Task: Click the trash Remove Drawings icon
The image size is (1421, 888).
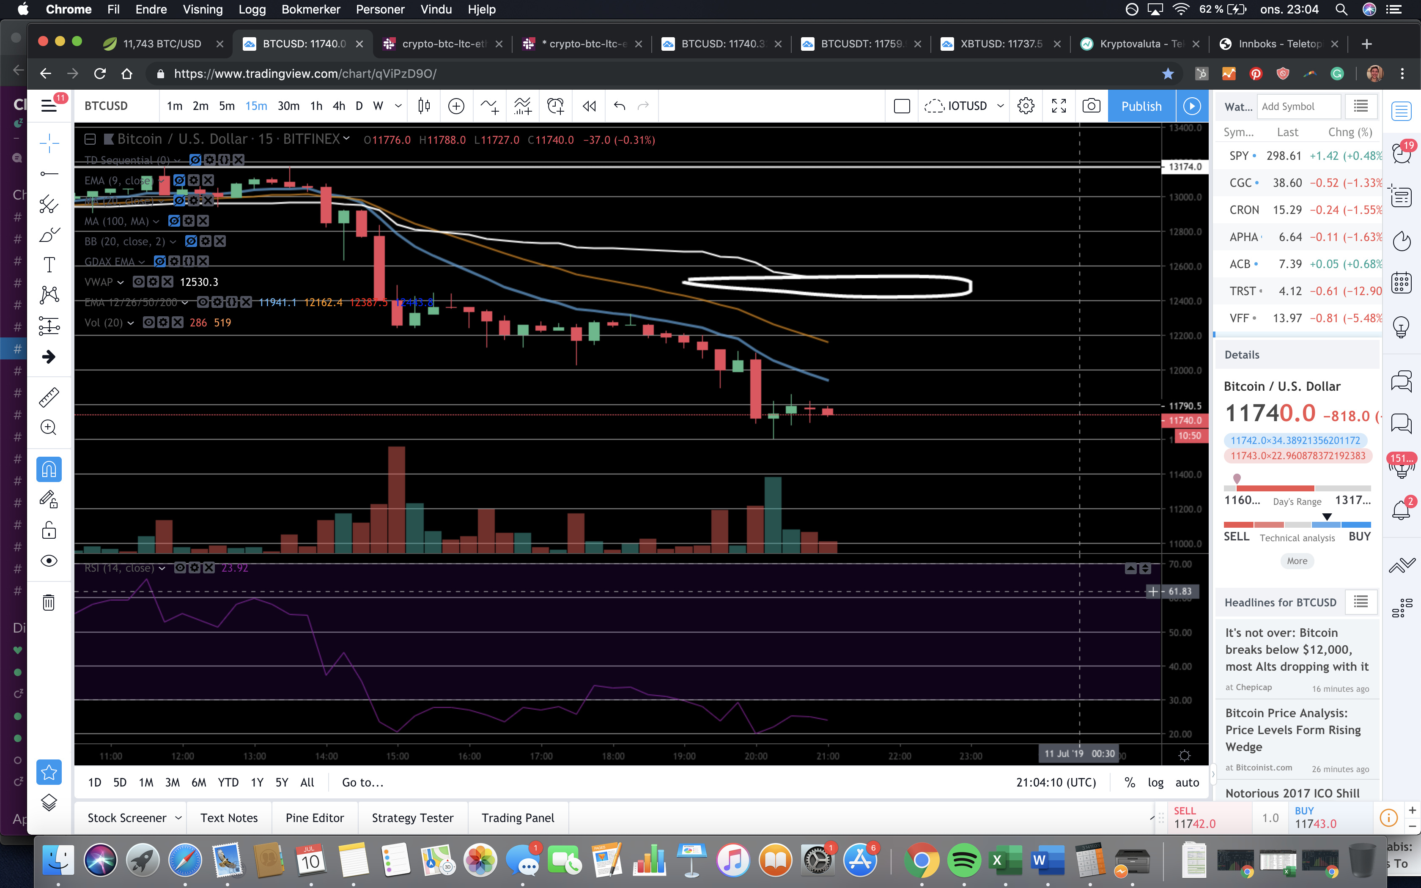Action: point(49,602)
